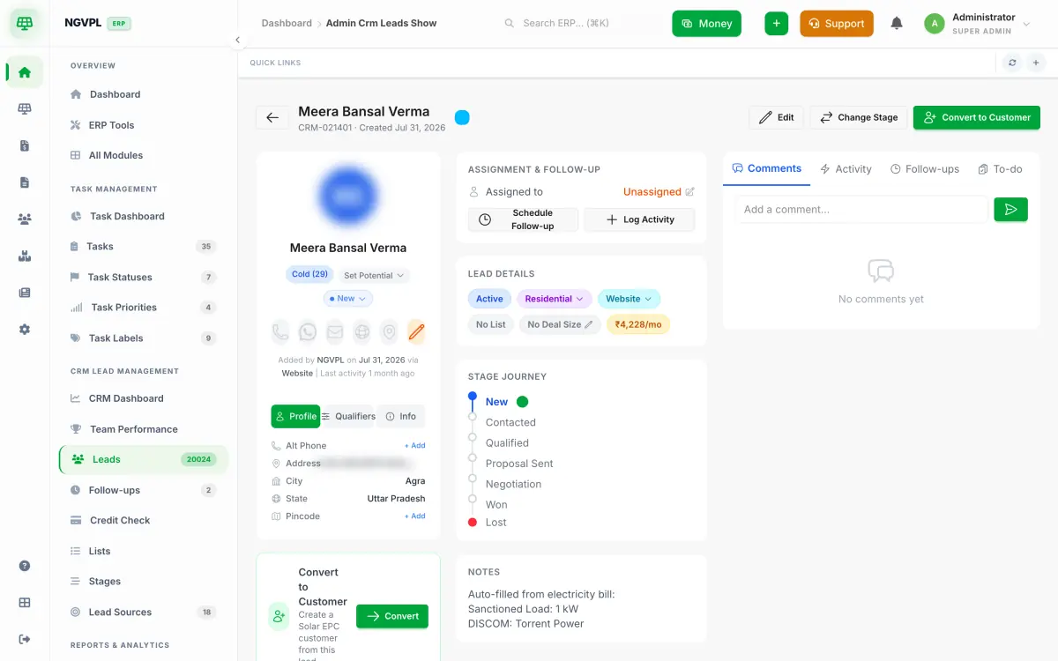Click the logout icon at the rail bottom
Viewport: 1058px width, 661px height.
pyautogui.click(x=25, y=639)
